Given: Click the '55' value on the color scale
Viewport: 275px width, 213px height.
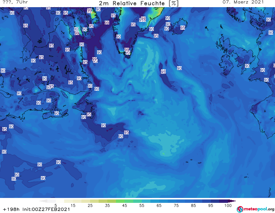Looking at the screenshot, I should tap(142, 205).
